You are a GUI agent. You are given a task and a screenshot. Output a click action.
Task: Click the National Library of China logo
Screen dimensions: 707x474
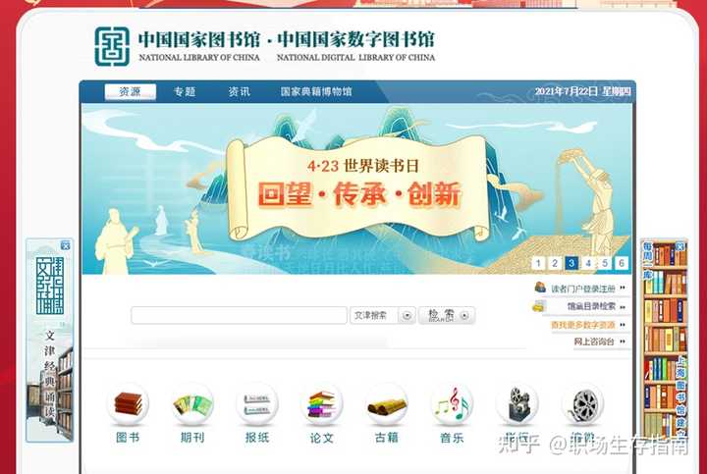[112, 46]
